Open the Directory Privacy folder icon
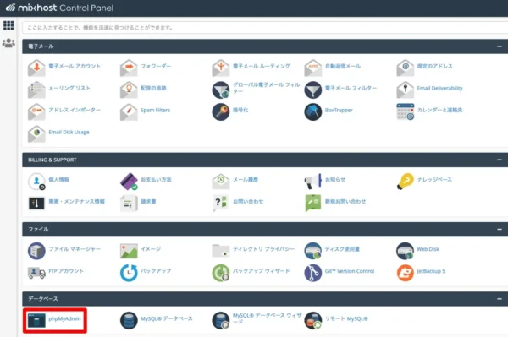 click(x=221, y=251)
